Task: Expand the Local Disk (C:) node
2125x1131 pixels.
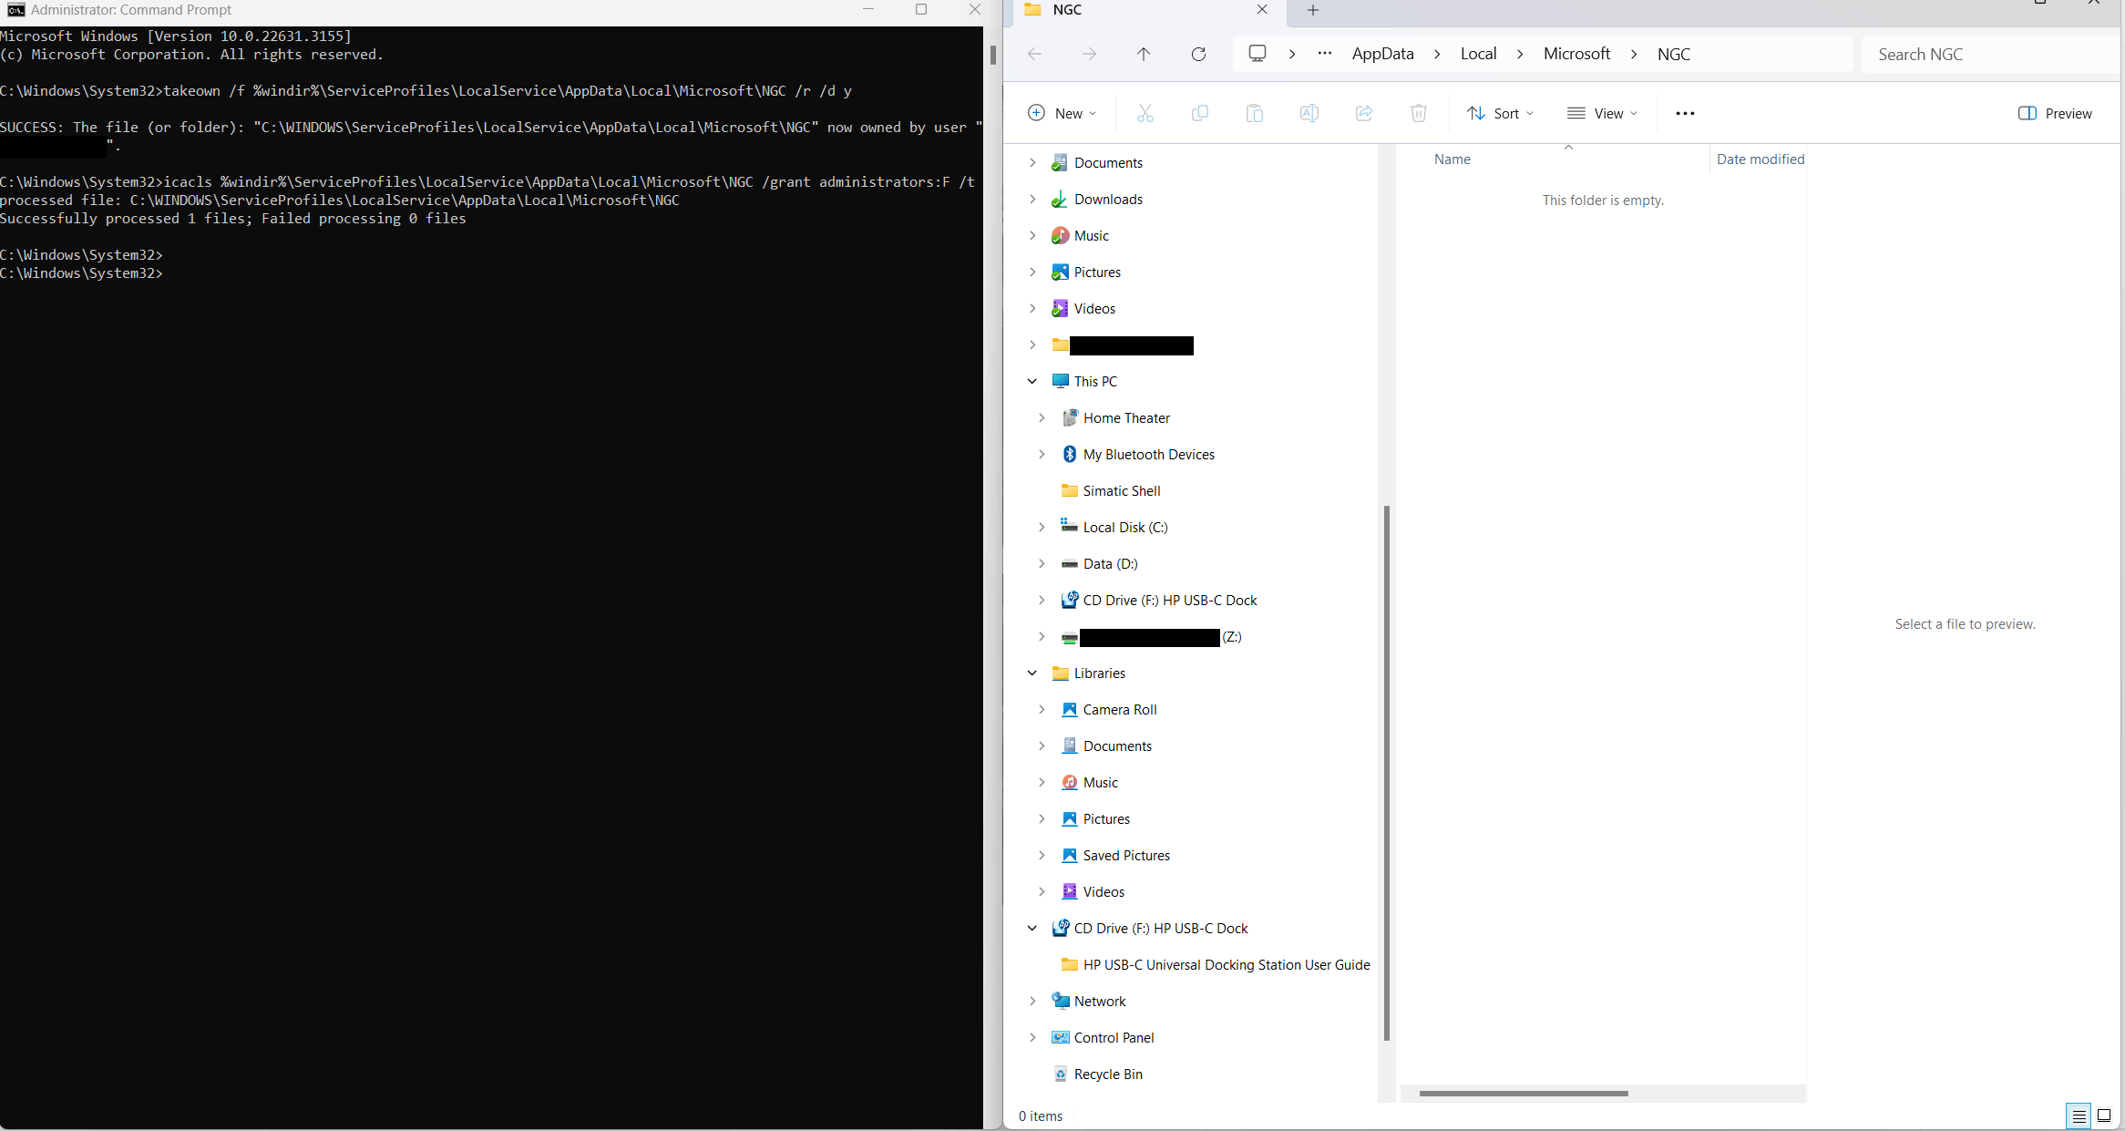Action: [1042, 527]
